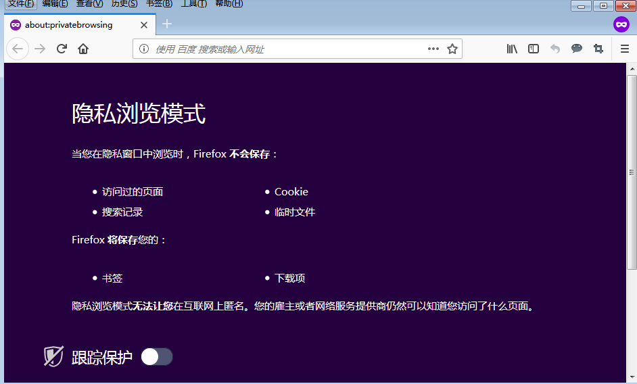Screen dimensions: 637x384
Task: Click the tracking protection shield icon
Action: [53, 356]
